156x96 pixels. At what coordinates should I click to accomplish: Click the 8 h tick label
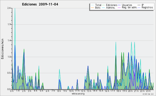pyautogui.click(x=59, y=91)
